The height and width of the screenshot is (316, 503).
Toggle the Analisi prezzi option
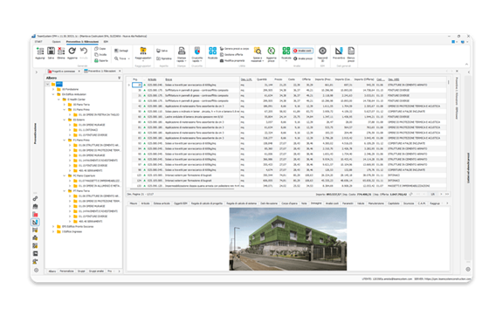pyautogui.click(x=303, y=58)
